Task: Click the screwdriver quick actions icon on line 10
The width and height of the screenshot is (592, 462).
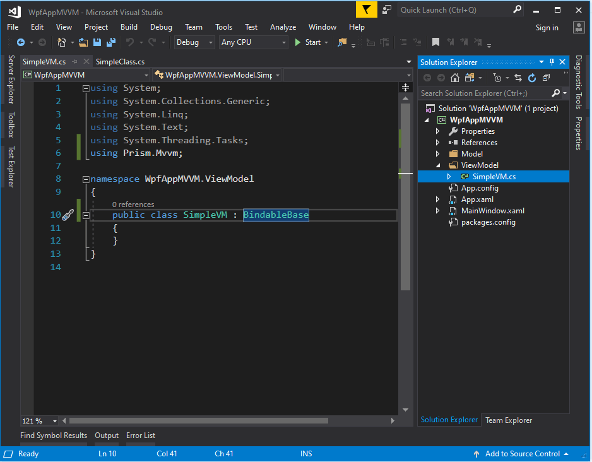Action: click(x=68, y=215)
